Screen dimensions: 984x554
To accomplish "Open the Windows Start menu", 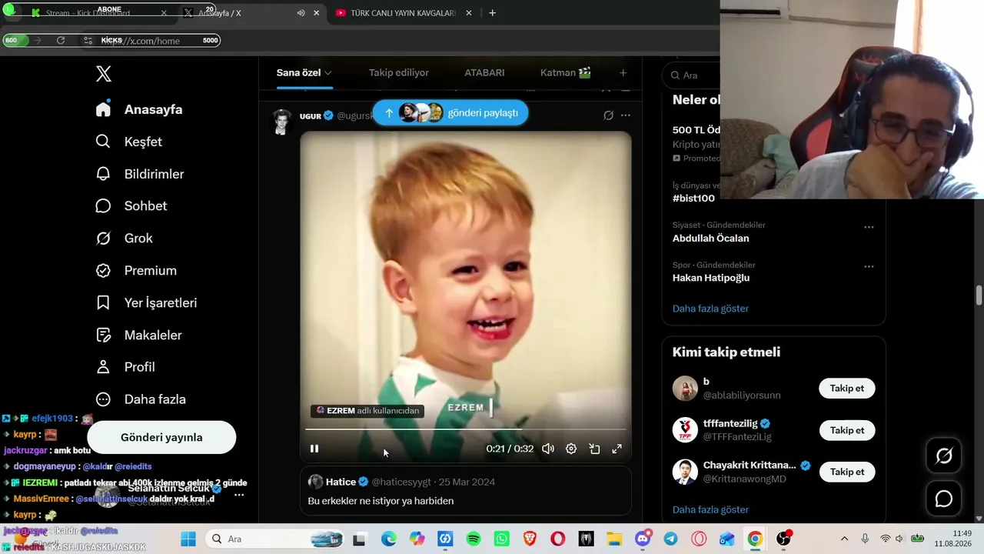I will click(x=189, y=539).
